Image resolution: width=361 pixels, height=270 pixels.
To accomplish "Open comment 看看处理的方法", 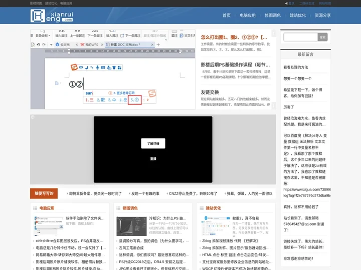I will (x=296, y=67).
